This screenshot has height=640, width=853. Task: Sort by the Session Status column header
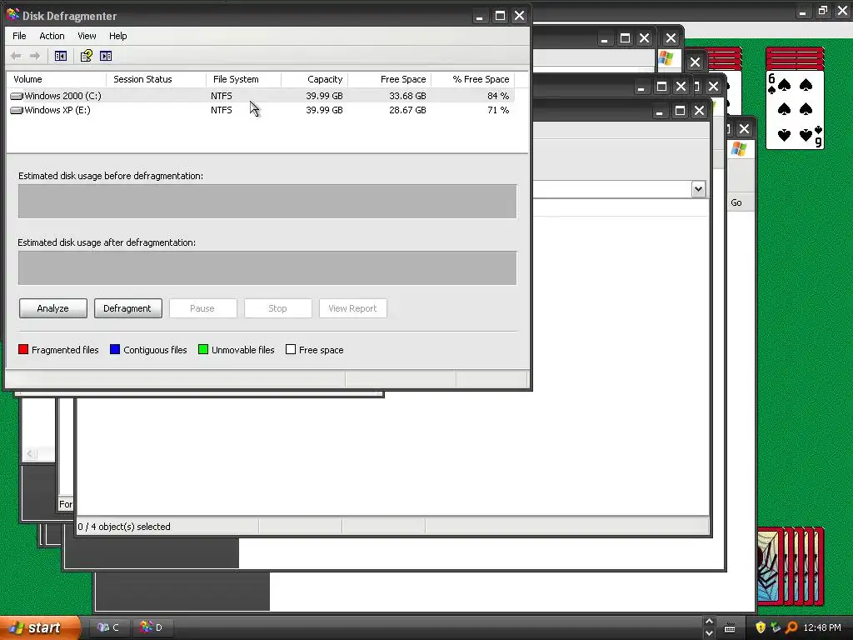pos(156,79)
